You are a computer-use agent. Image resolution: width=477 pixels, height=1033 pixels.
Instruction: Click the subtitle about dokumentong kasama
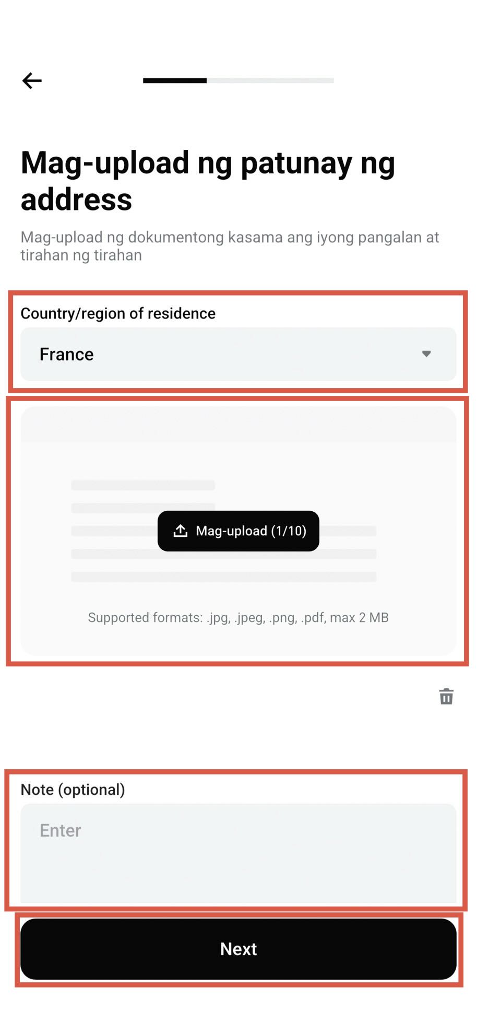point(230,246)
